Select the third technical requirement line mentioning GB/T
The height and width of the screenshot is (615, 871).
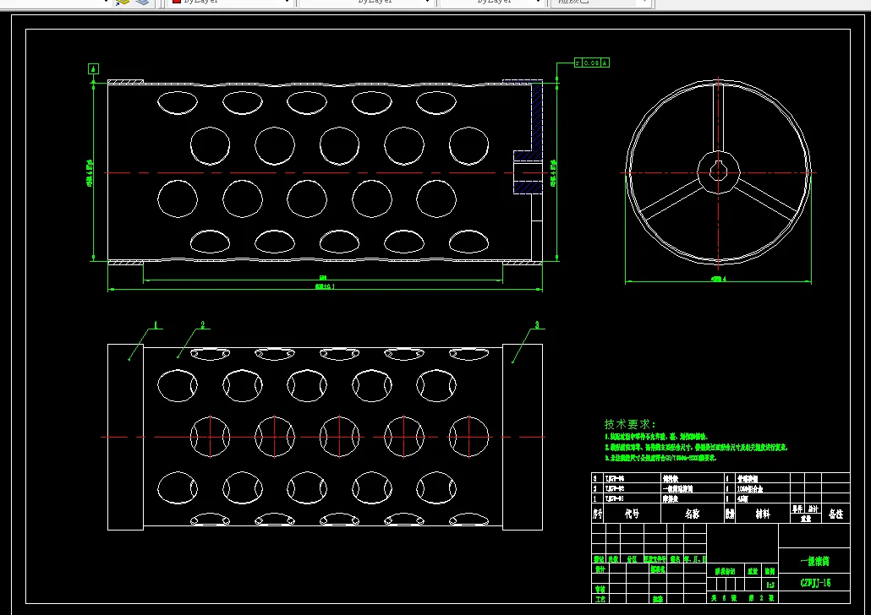(661, 458)
